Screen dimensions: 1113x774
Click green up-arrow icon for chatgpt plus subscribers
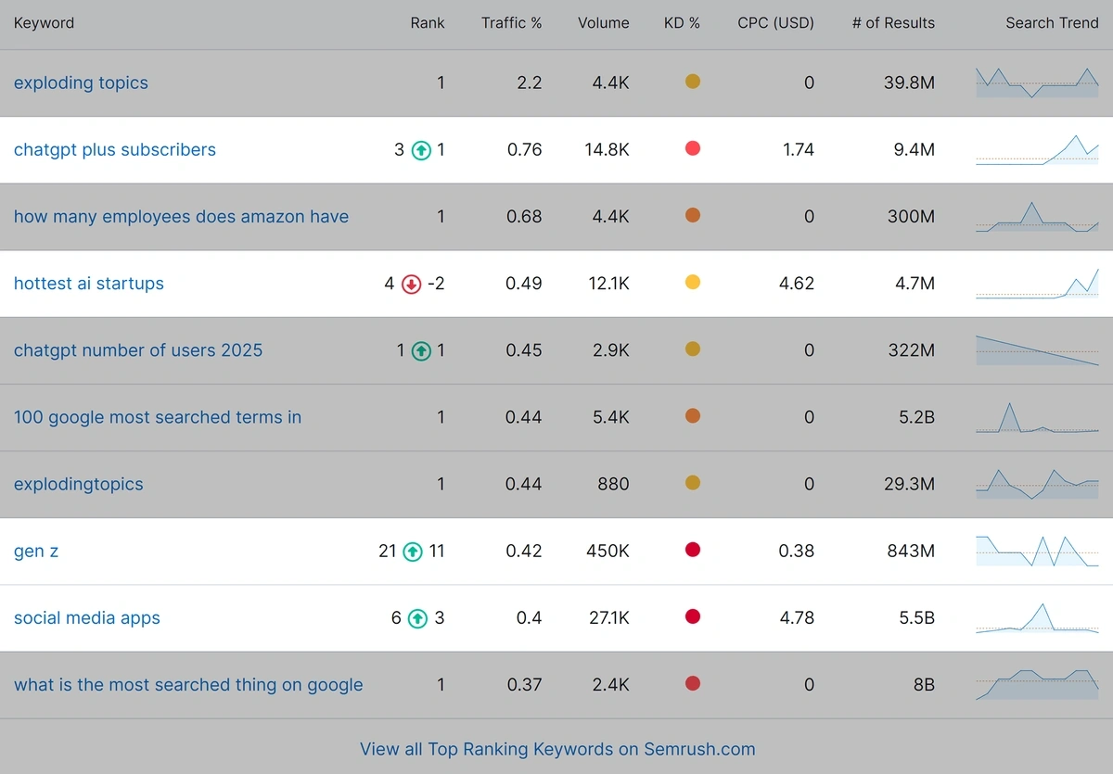pos(422,150)
